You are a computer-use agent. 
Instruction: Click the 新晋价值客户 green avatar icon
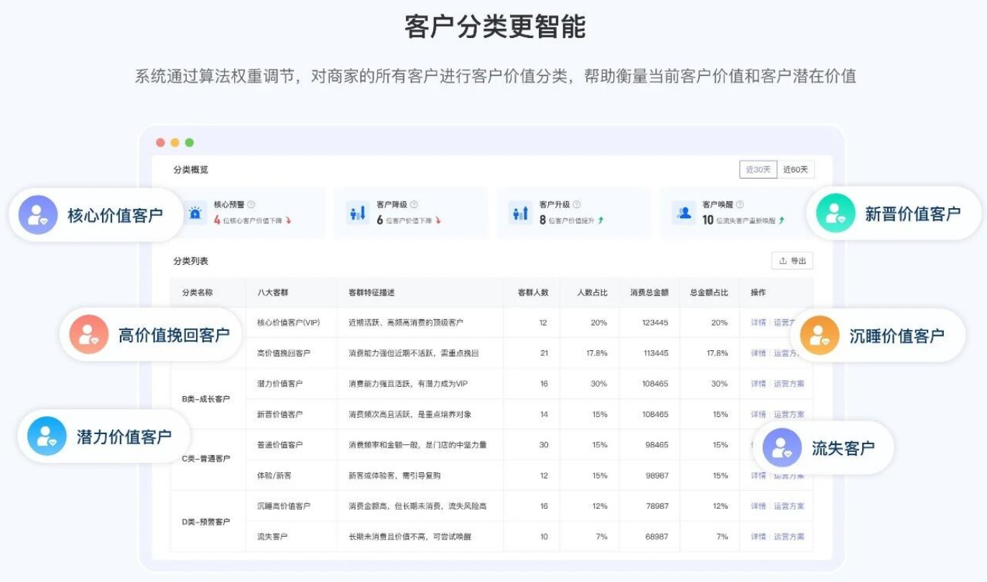(x=835, y=214)
